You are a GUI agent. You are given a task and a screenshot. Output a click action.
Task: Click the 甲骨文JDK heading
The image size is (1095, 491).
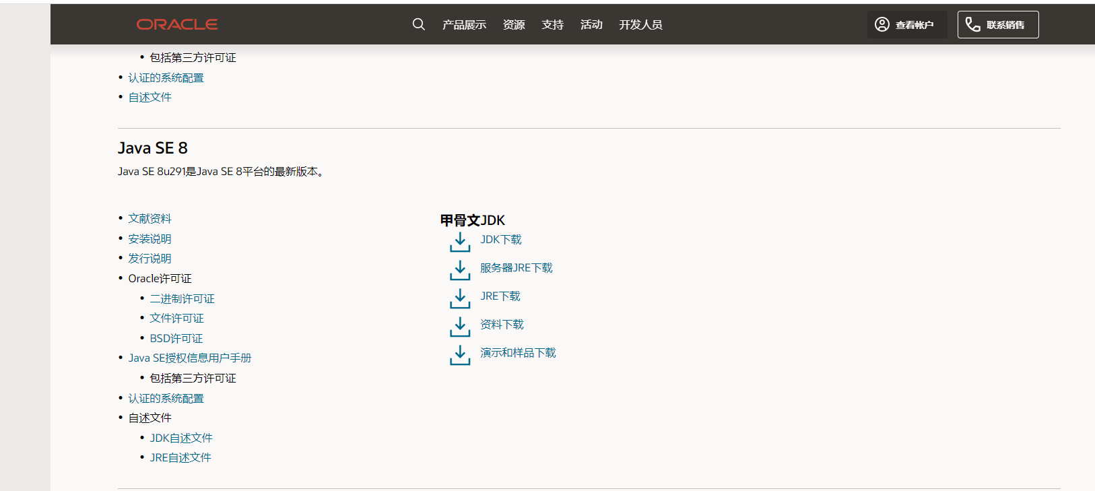tap(473, 220)
